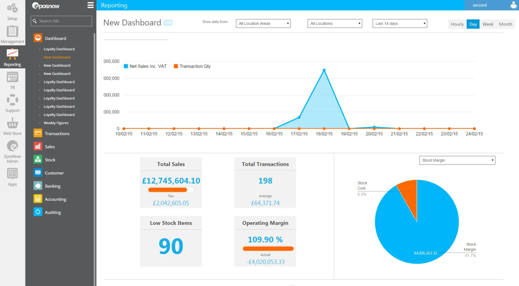Image resolution: width=519 pixels, height=286 pixels.
Task: Click the Edit badge beside New Dashboard
Action: pyautogui.click(x=168, y=23)
